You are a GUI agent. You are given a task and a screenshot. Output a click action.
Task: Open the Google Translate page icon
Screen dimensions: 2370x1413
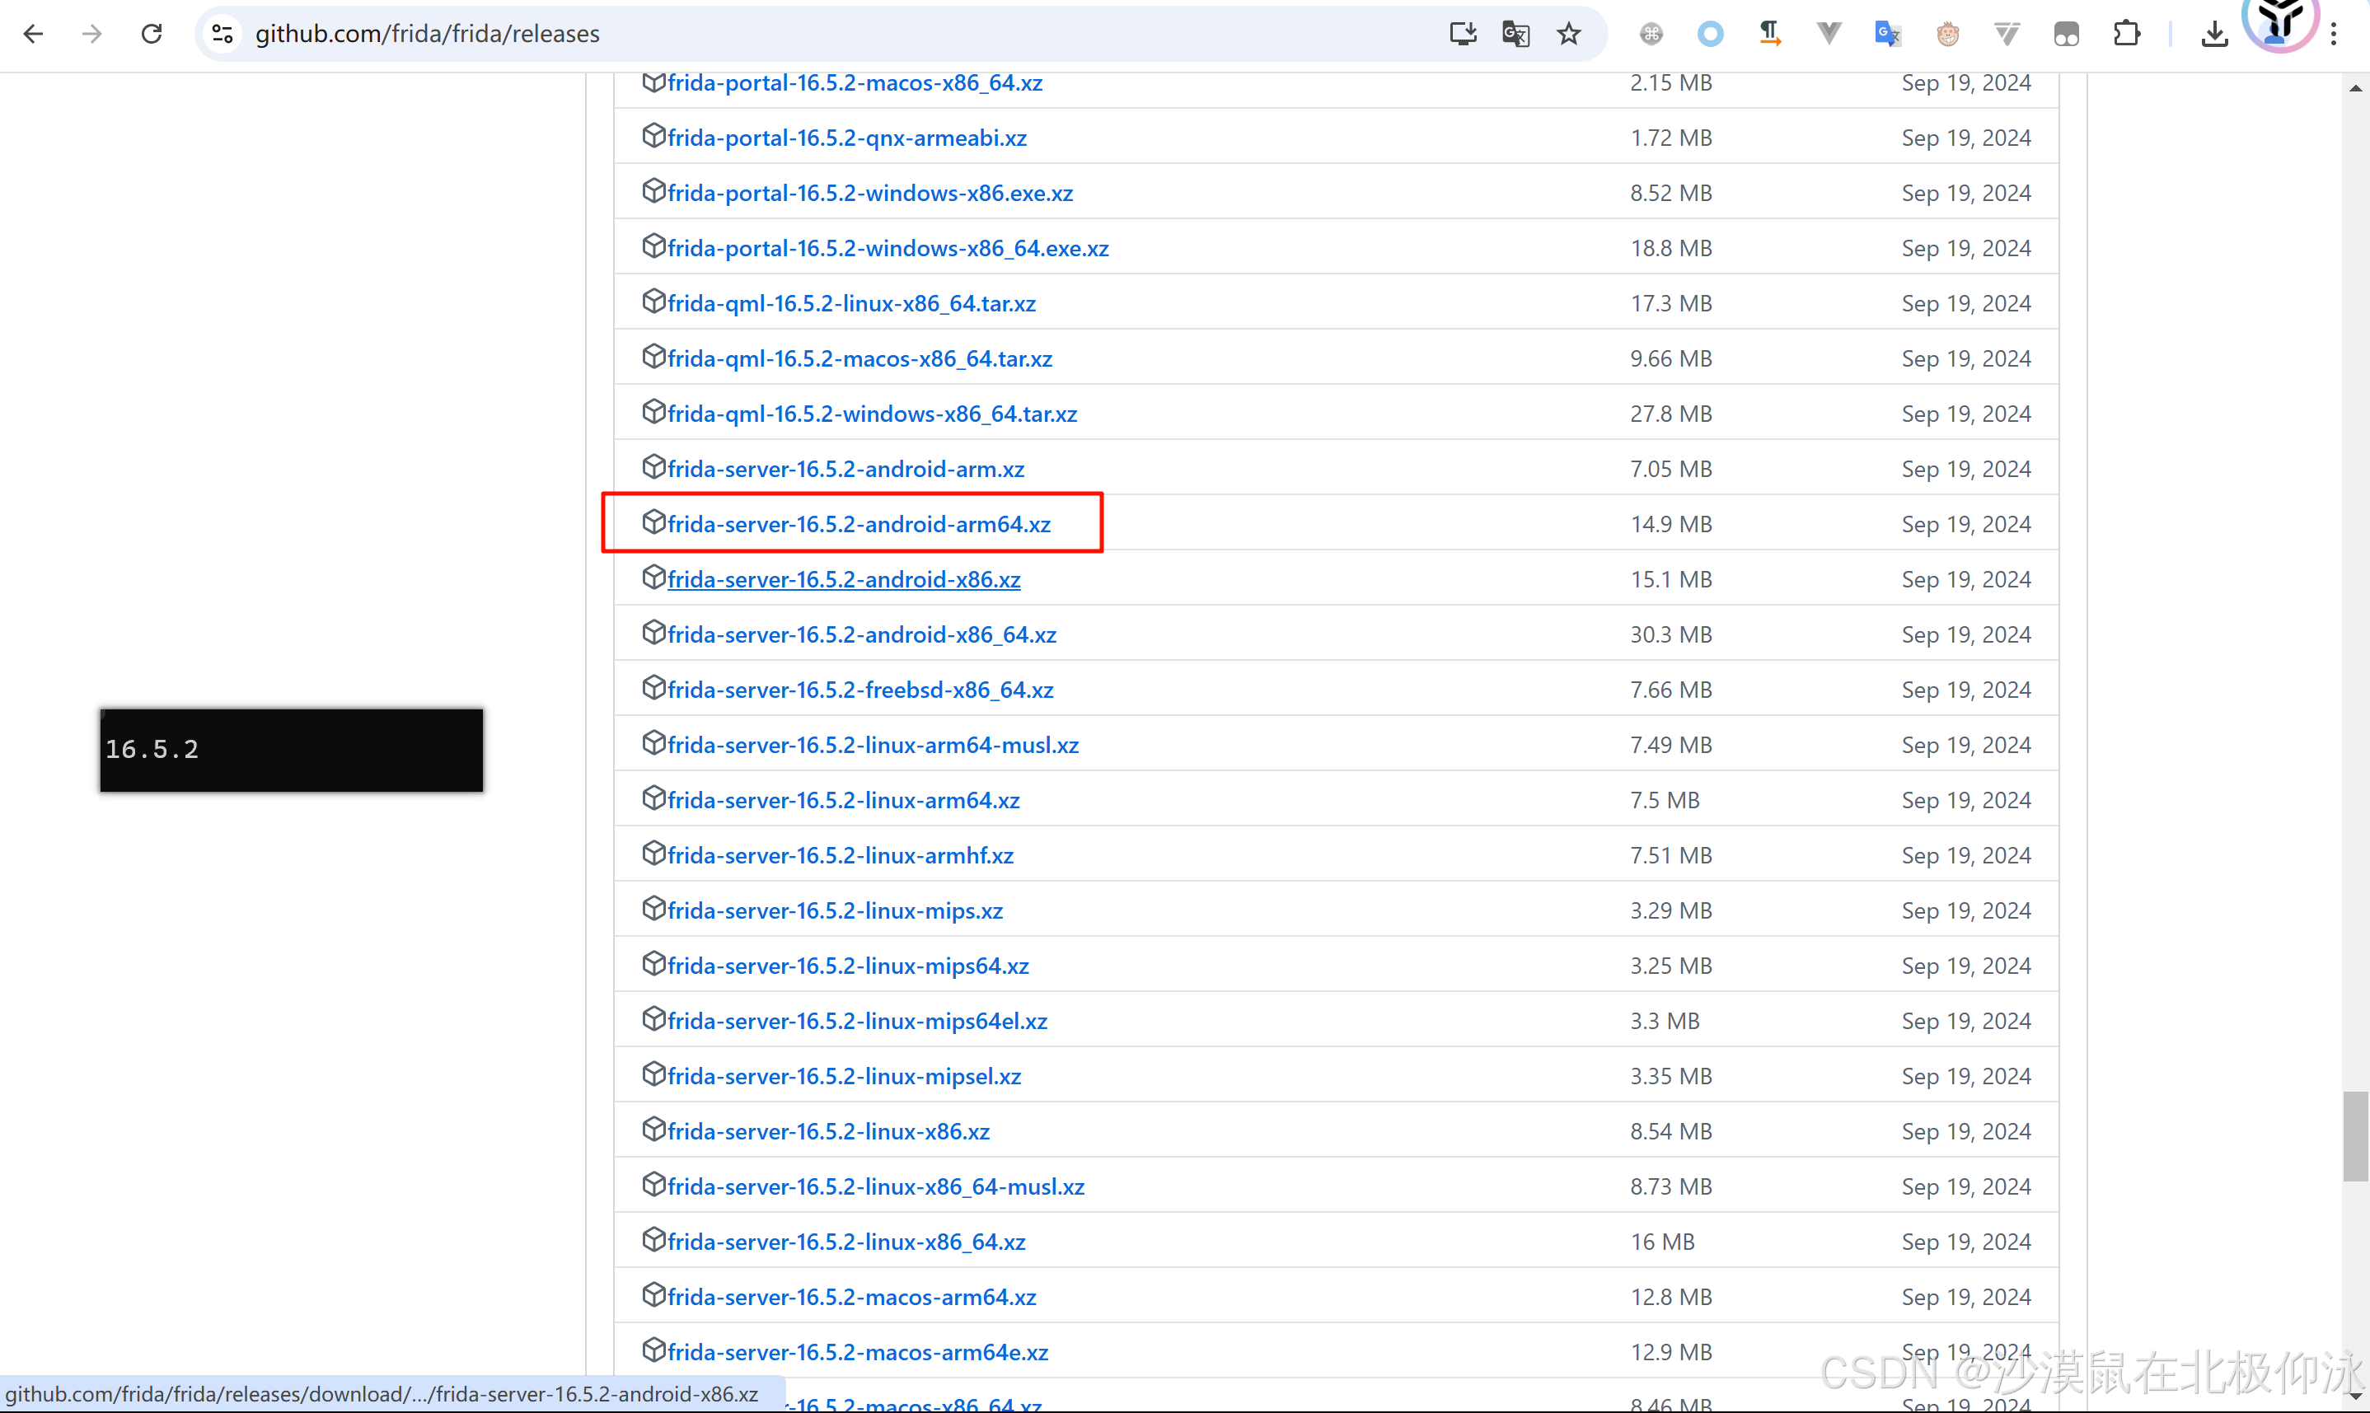(x=1515, y=35)
